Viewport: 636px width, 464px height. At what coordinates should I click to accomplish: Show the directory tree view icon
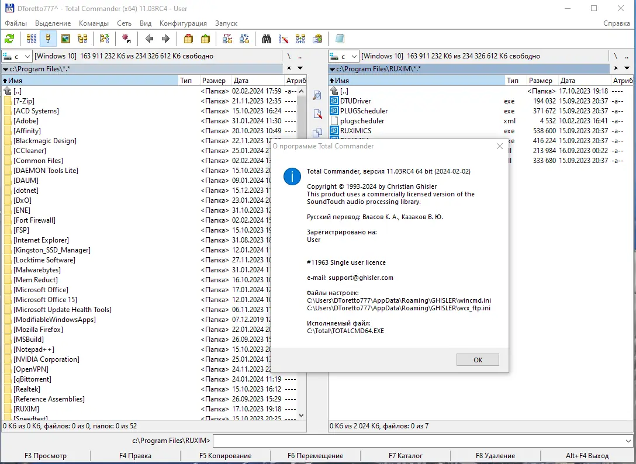pyautogui.click(x=82, y=39)
